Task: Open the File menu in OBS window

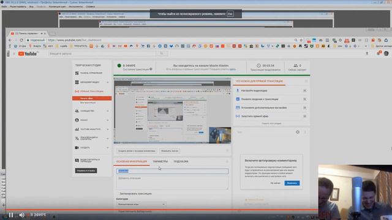Action: click(4, 7)
